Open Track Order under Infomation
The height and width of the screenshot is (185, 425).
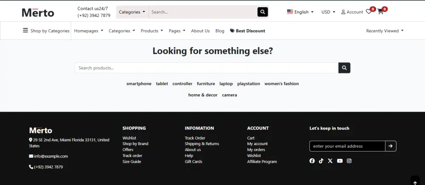point(195,138)
